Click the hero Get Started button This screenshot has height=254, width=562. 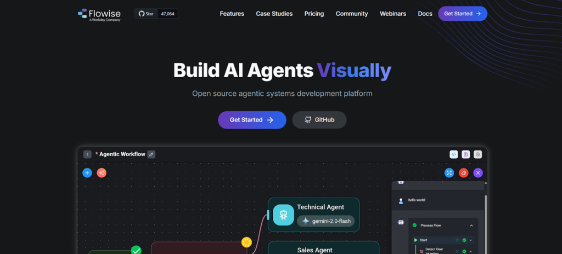click(x=252, y=120)
